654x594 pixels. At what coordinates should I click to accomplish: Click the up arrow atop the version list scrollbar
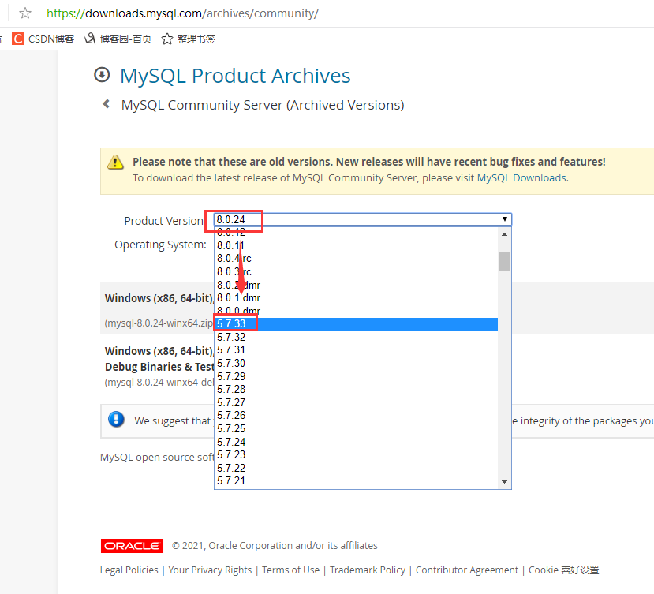(x=504, y=233)
